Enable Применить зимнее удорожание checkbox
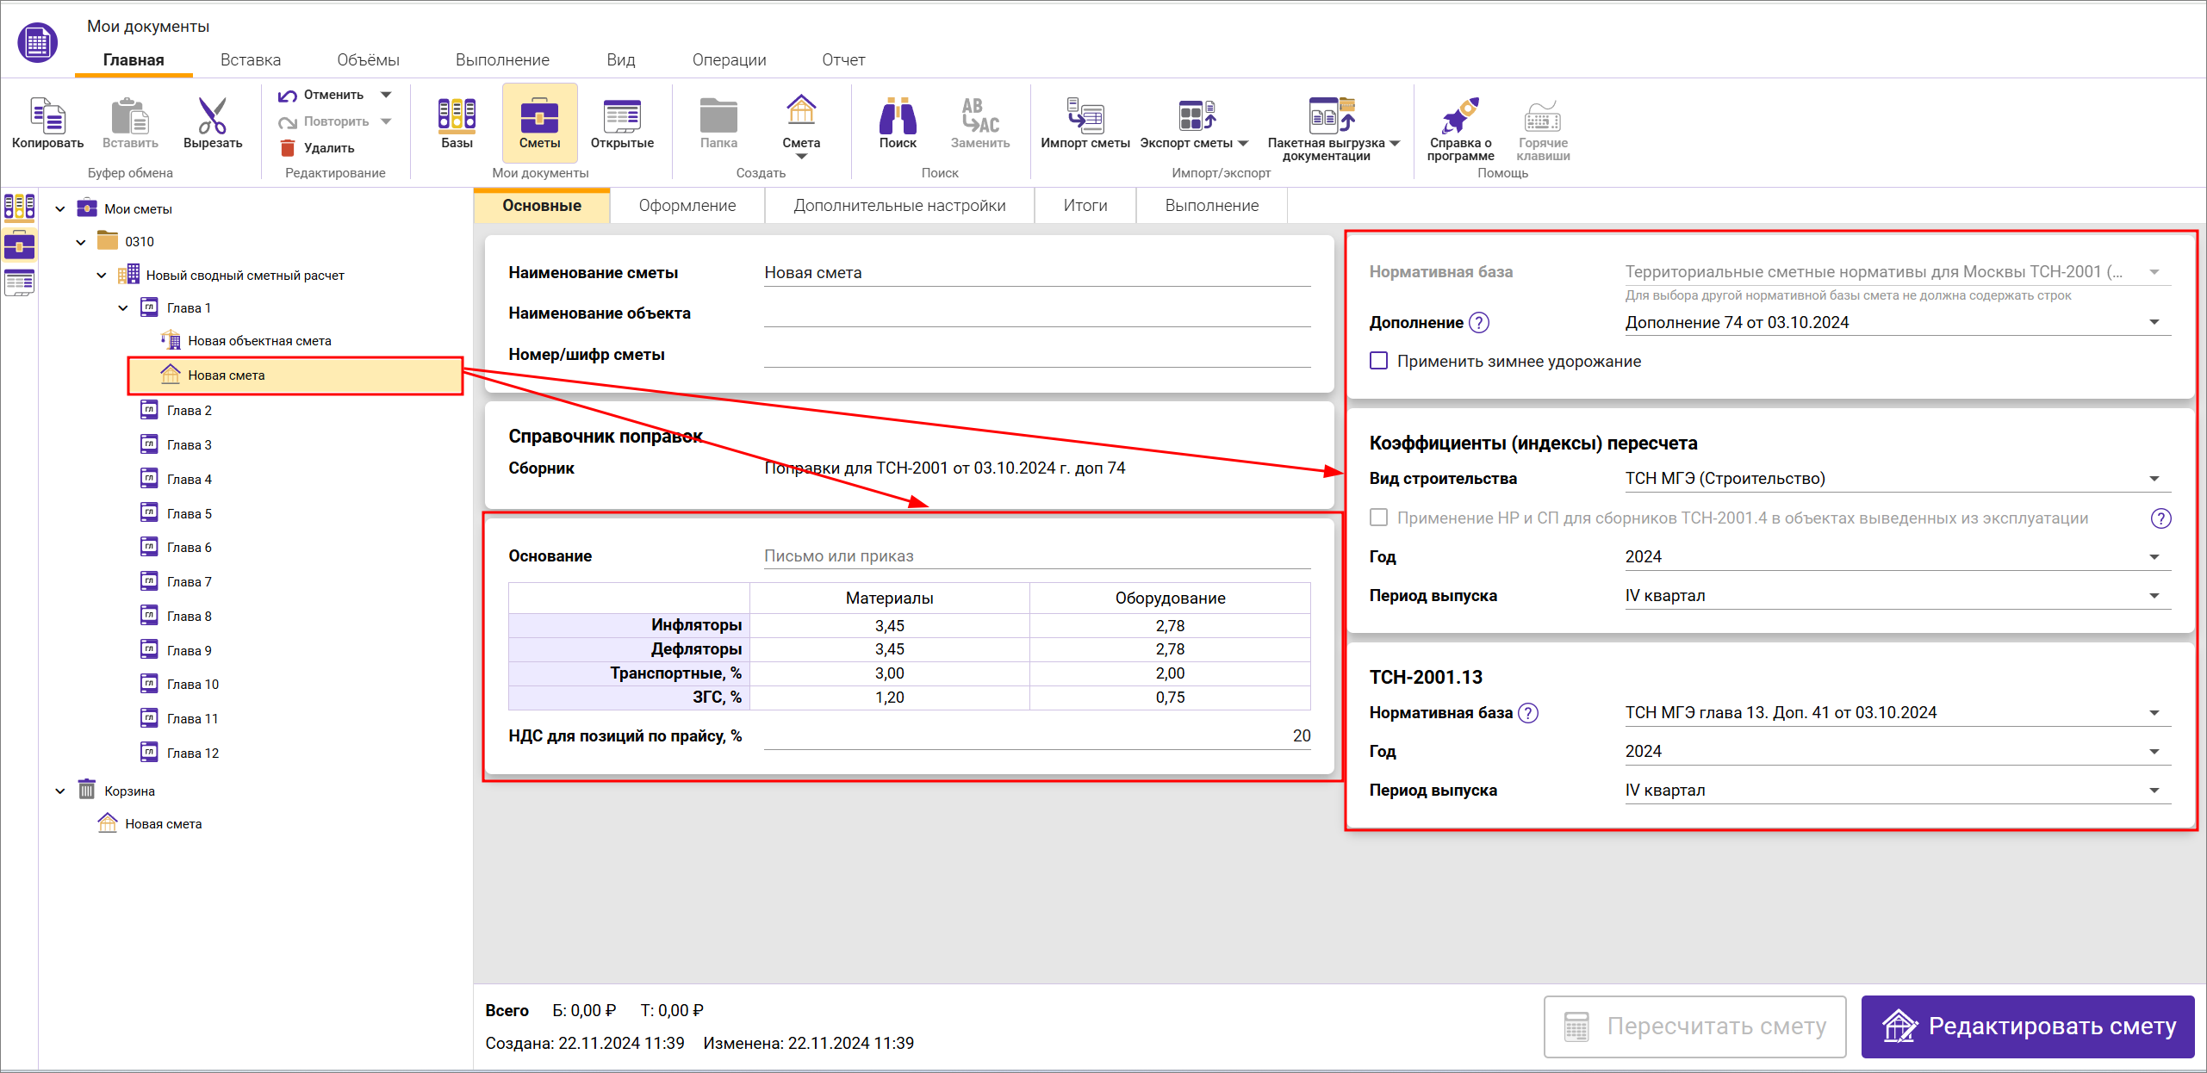Viewport: 2207px width, 1073px height. click(x=1379, y=361)
